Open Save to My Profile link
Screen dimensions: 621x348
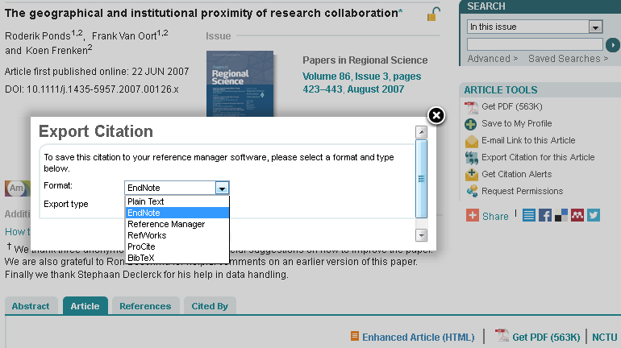[516, 124]
